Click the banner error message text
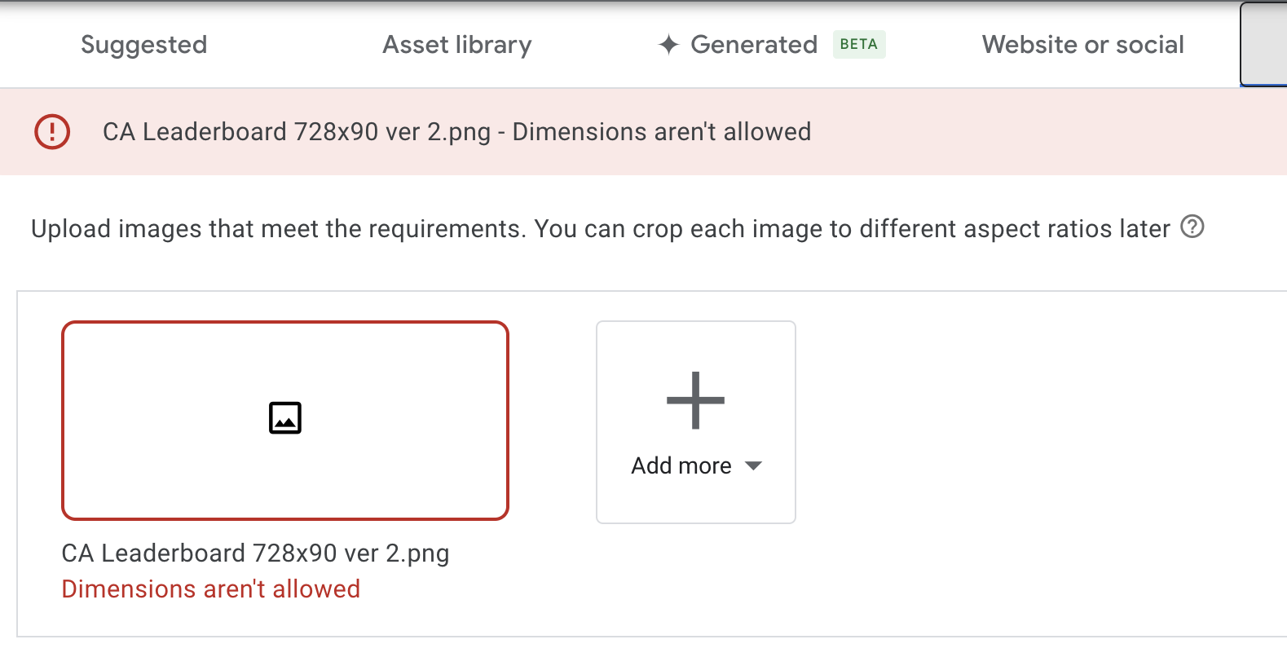The height and width of the screenshot is (657, 1287). [x=456, y=132]
